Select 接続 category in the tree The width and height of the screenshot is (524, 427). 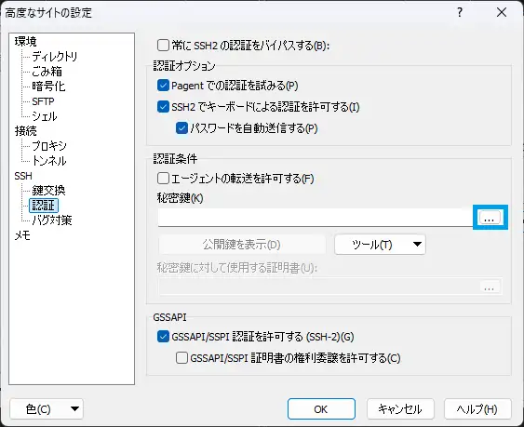click(25, 131)
